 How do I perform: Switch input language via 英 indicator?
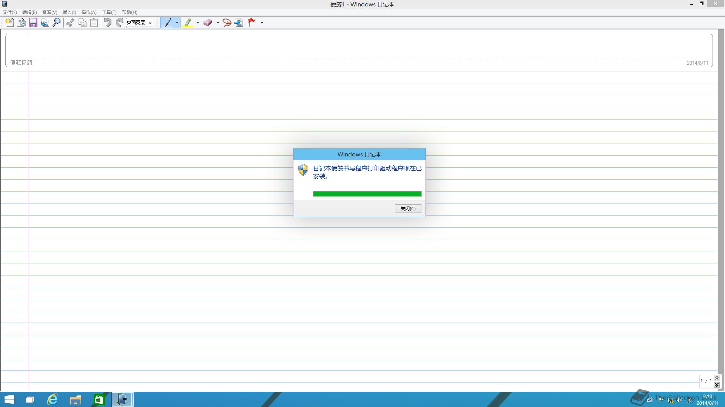pos(690,400)
